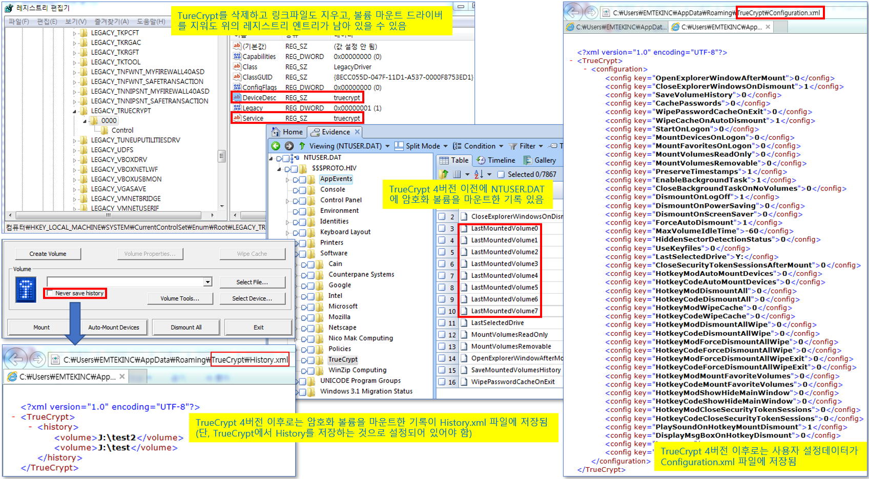Open the volume path dropdown arrow in TrueCrypt

pos(208,281)
